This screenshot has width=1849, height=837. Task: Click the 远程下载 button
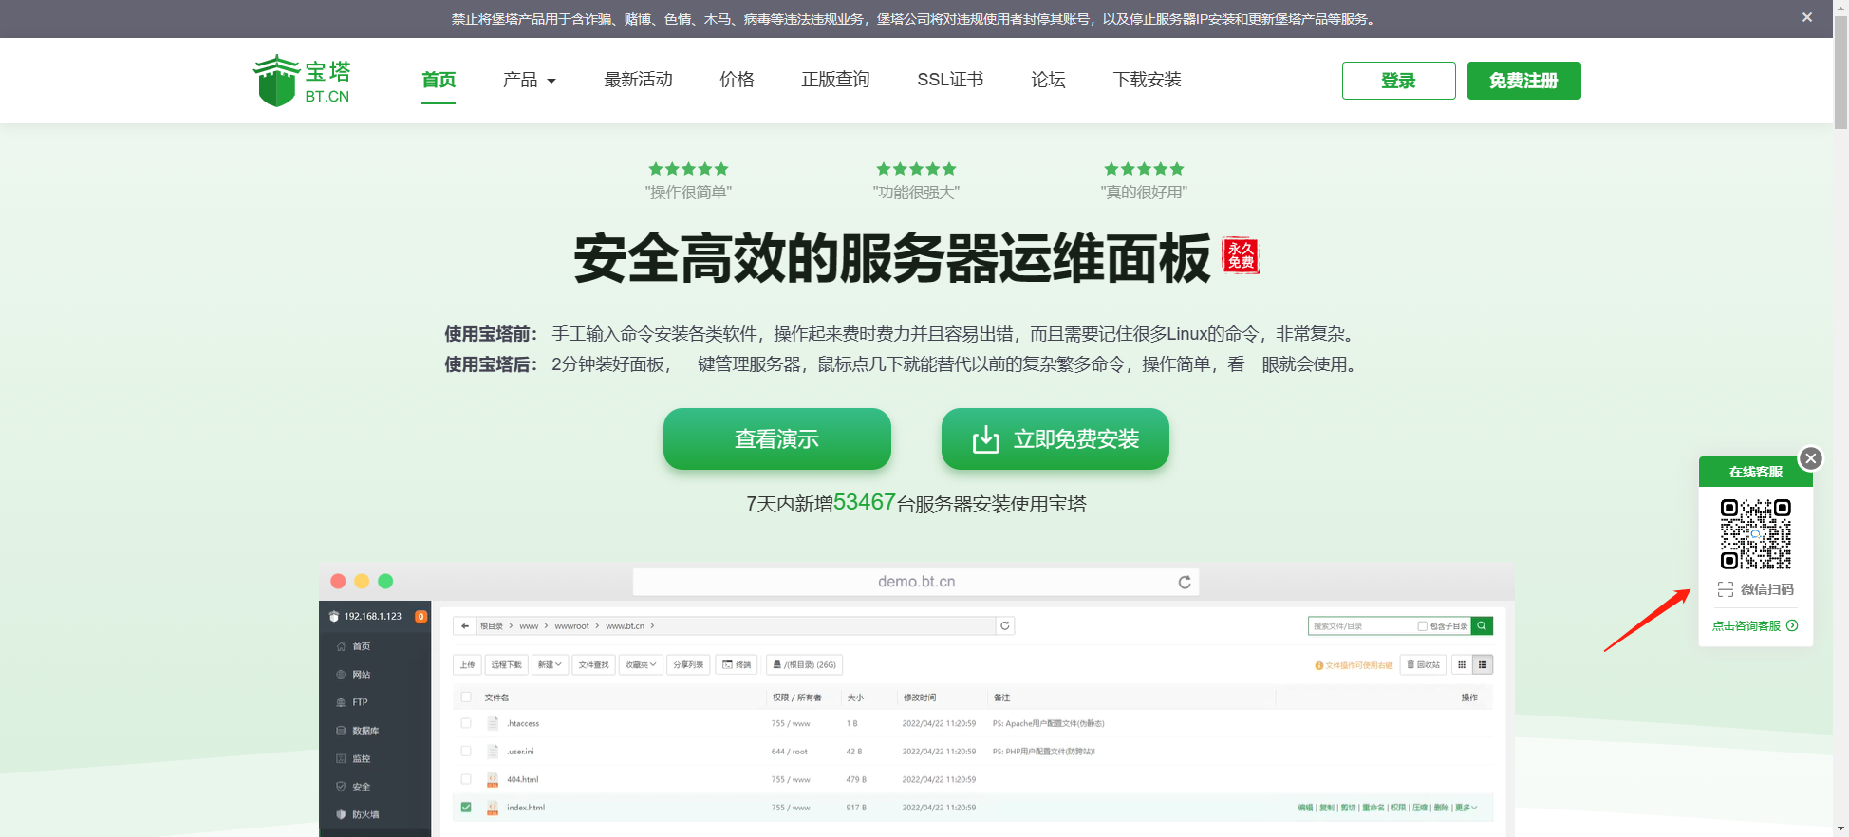pos(506,665)
